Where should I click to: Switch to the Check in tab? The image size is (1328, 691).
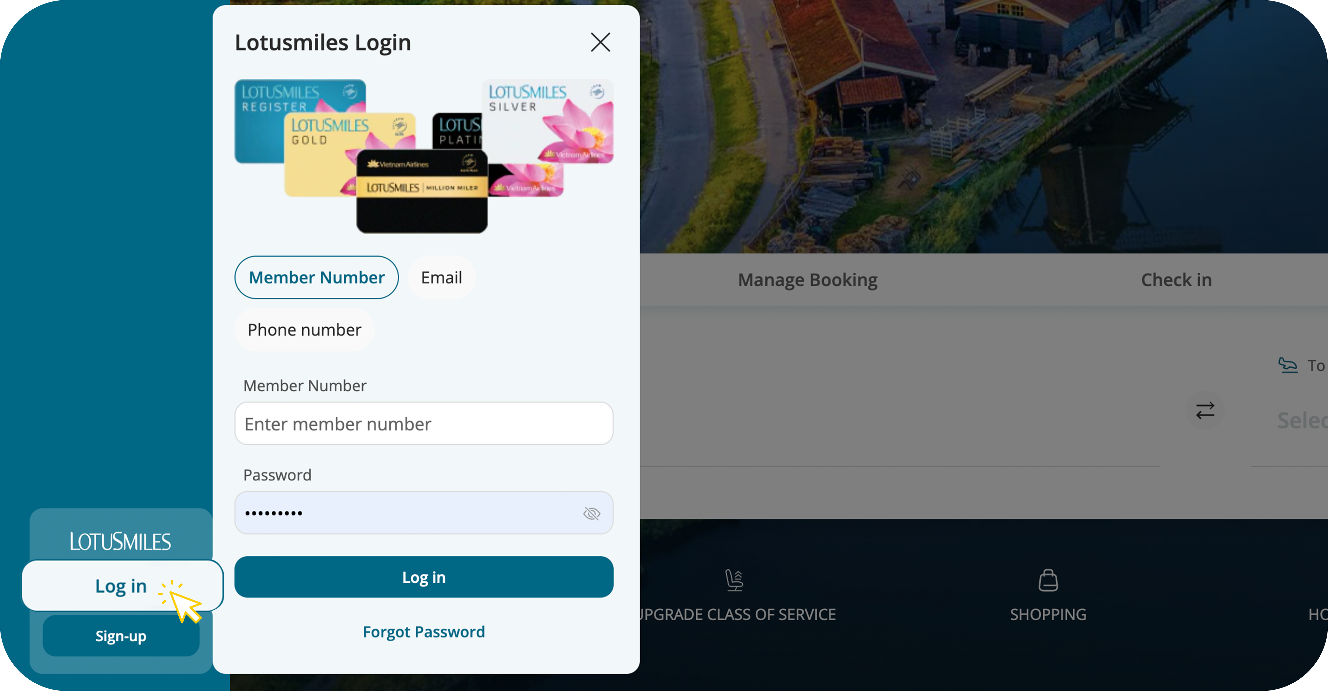click(x=1176, y=280)
